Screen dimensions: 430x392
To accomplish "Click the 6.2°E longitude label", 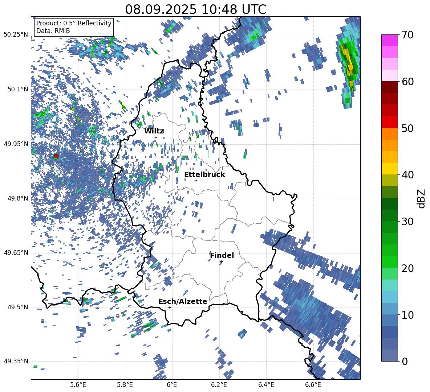I will click(x=219, y=385).
